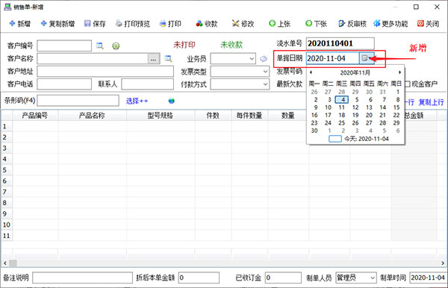Click the 产品编号 column header
Image resolution: width=448 pixels, height=288 pixels.
35,116
